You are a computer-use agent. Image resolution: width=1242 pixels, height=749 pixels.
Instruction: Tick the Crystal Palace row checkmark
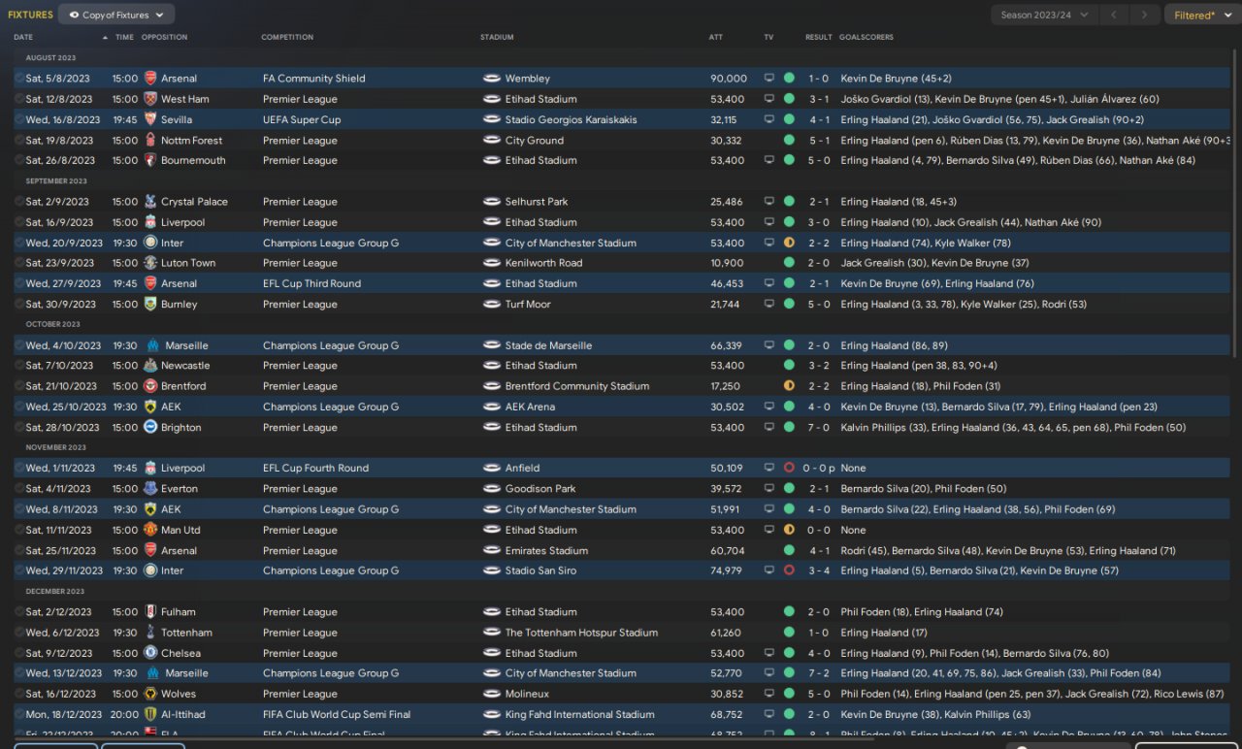click(x=19, y=202)
